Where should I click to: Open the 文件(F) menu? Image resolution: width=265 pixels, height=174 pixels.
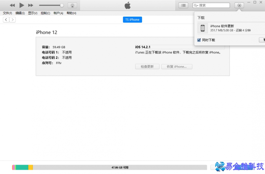(7, 13)
